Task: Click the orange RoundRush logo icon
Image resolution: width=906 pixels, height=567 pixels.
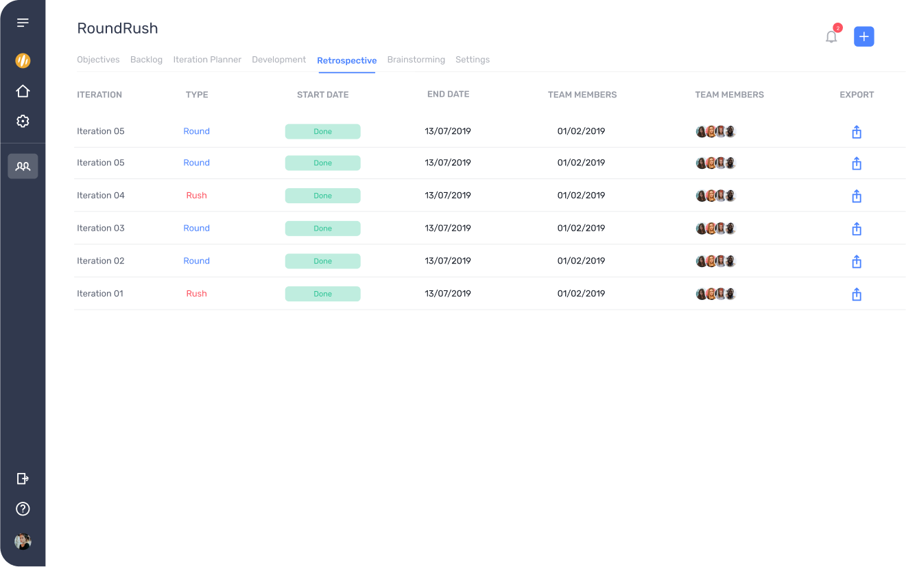Action: 23,60
